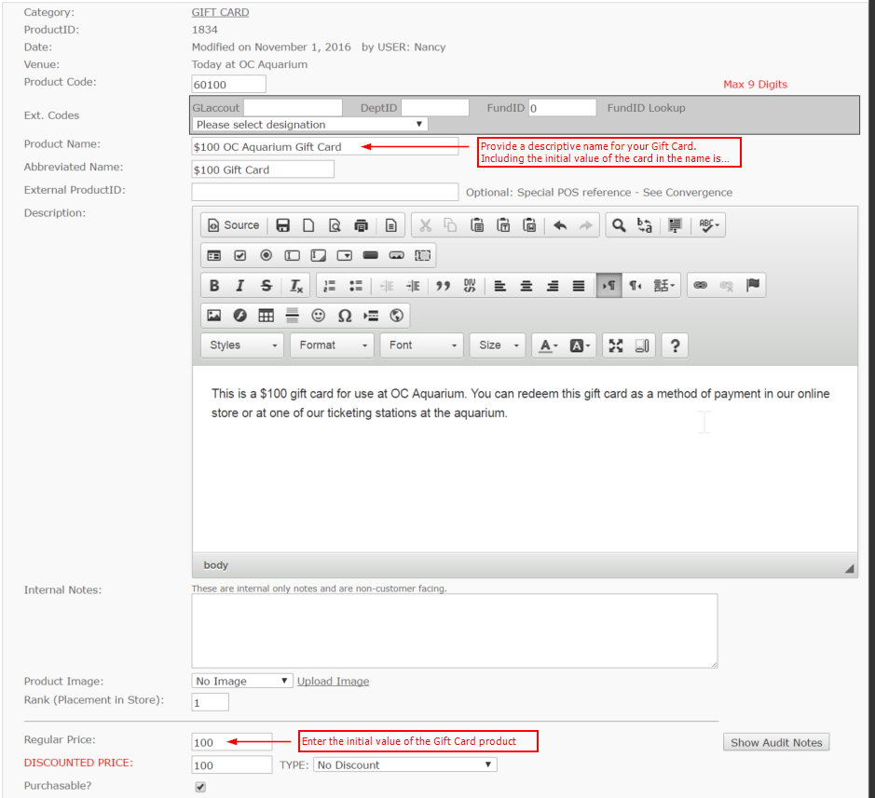Insert a text field icon
The image size is (875, 798).
(x=292, y=255)
